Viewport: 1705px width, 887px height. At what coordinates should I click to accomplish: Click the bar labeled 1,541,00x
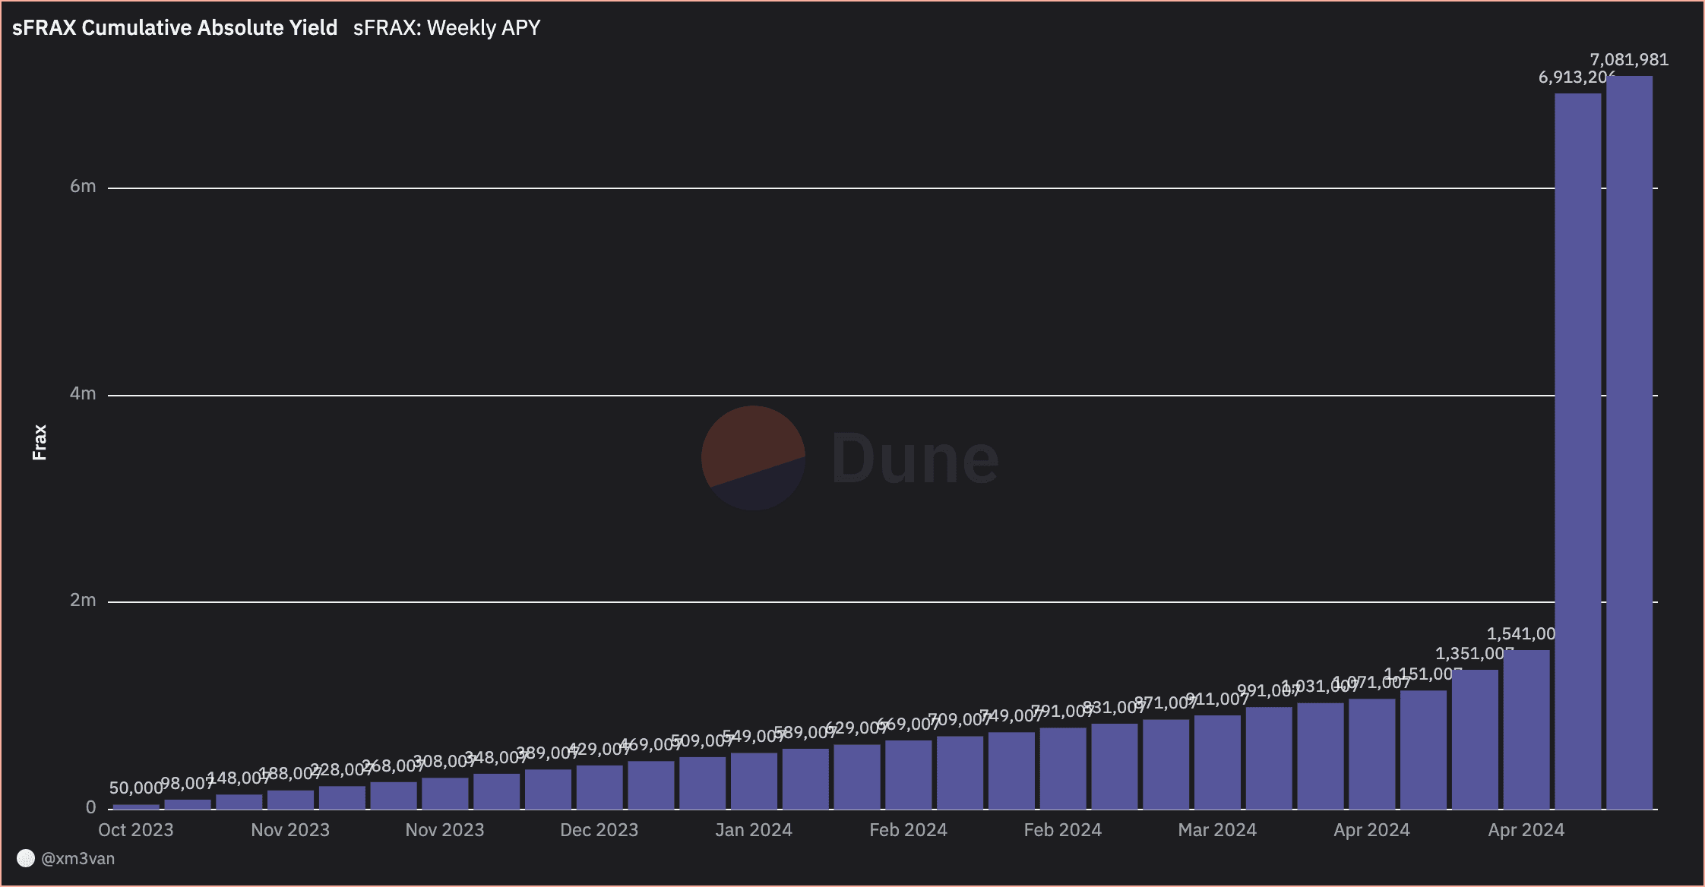pyautogui.click(x=1526, y=729)
